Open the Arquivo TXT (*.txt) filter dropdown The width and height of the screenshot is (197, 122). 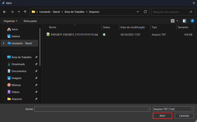tap(173, 109)
